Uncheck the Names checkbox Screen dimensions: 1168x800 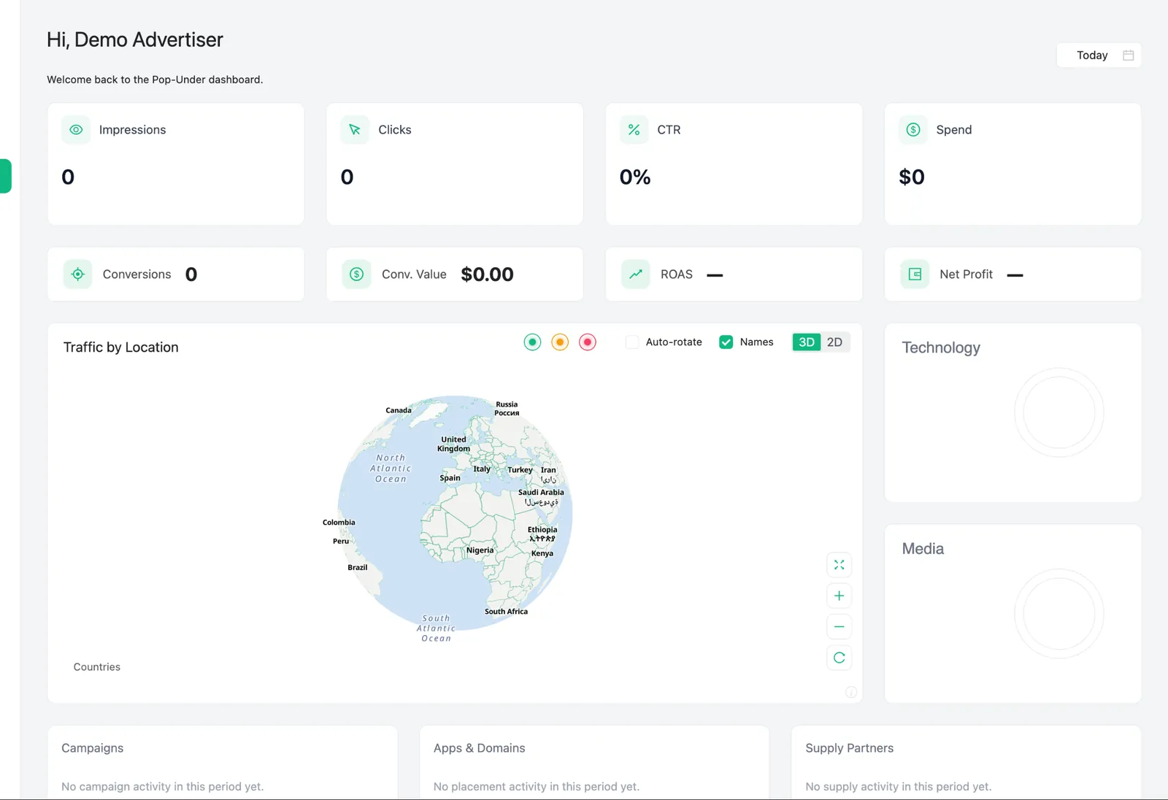pos(726,342)
